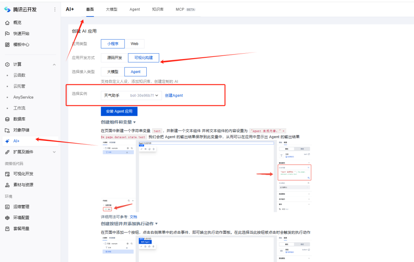
Task: Click the 安装 Agent 应用 button
Action: [x=119, y=111]
